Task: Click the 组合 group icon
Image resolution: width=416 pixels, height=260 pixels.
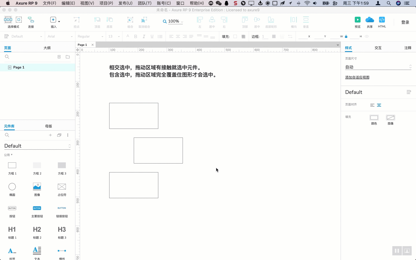Action: 130,20
